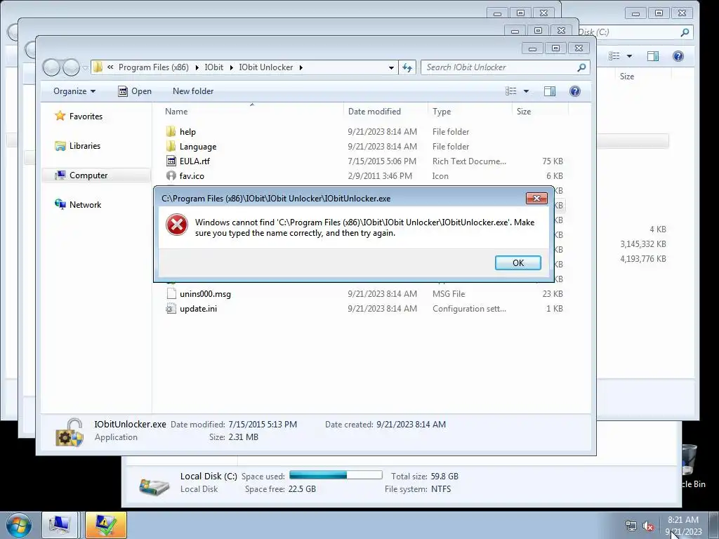719x539 pixels.
Task: Click OK in the error dialog
Action: (517, 262)
